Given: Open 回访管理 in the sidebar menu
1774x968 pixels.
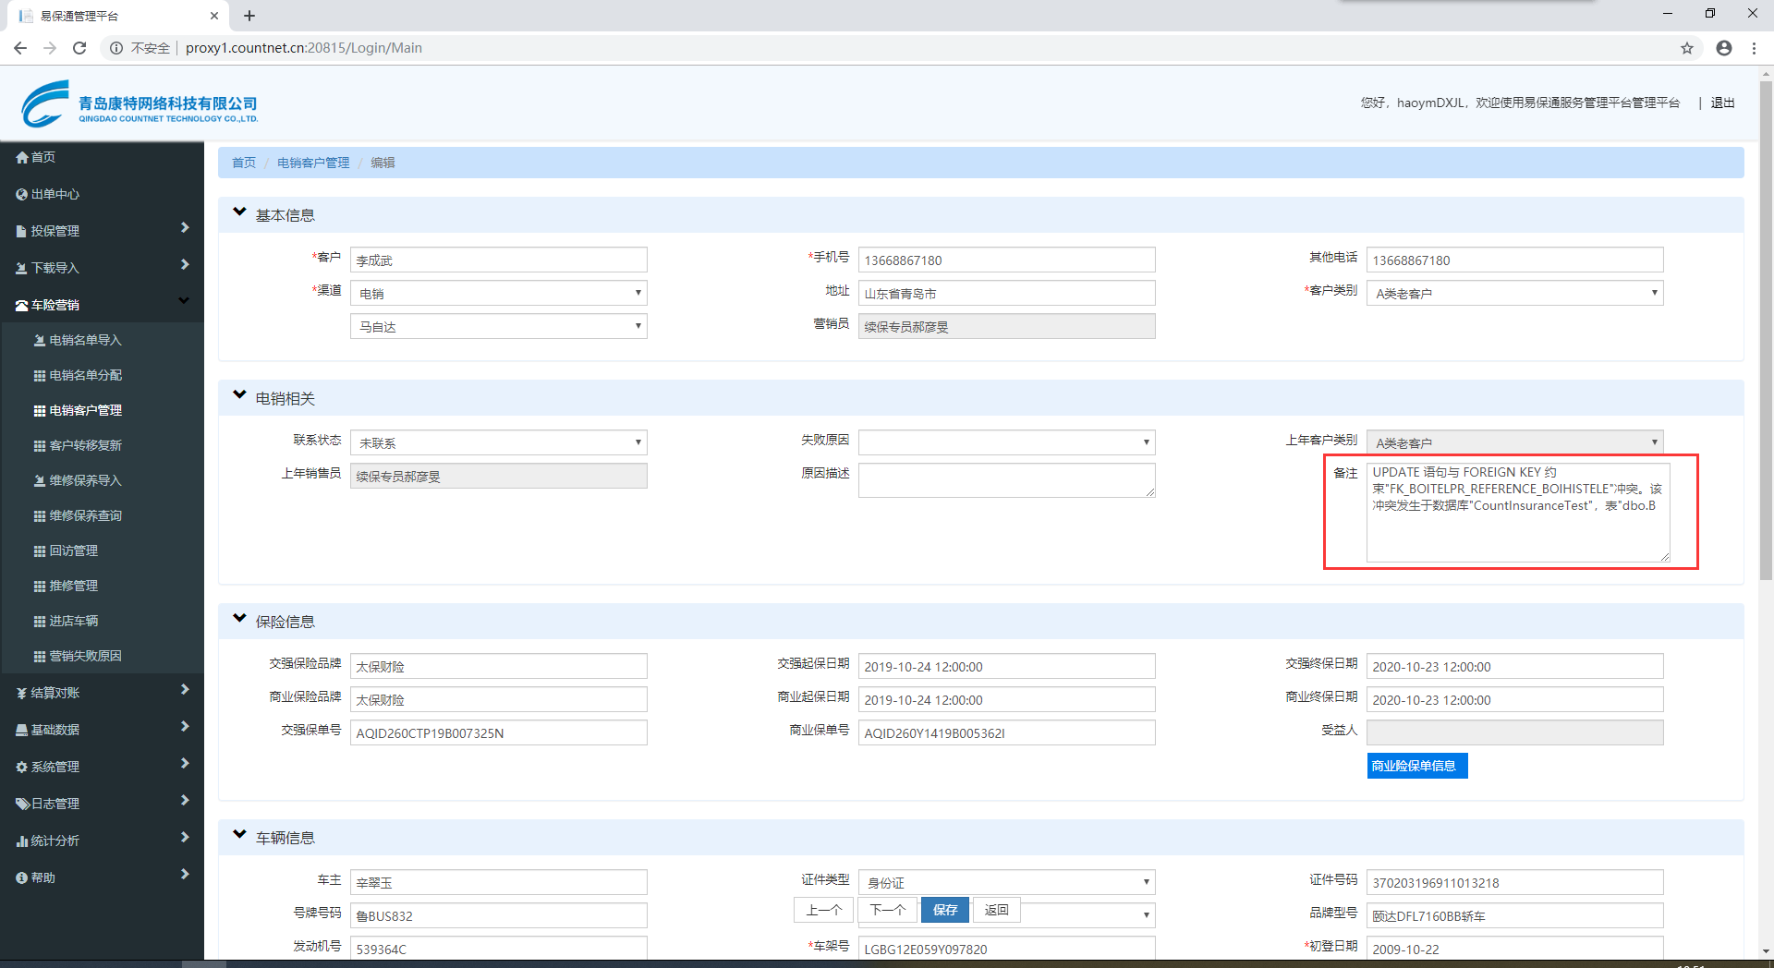Looking at the screenshot, I should pos(74,551).
